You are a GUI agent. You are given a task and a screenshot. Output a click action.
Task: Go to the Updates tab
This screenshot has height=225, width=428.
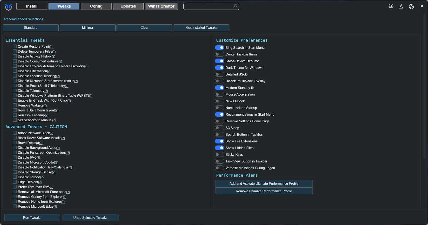[x=128, y=6]
